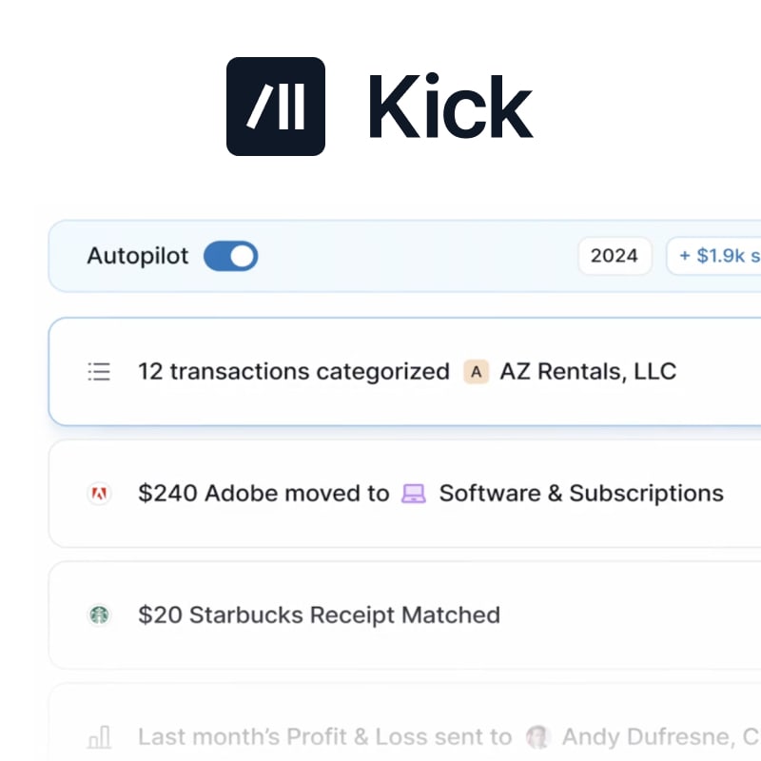Click the purple laptop category icon

click(414, 494)
